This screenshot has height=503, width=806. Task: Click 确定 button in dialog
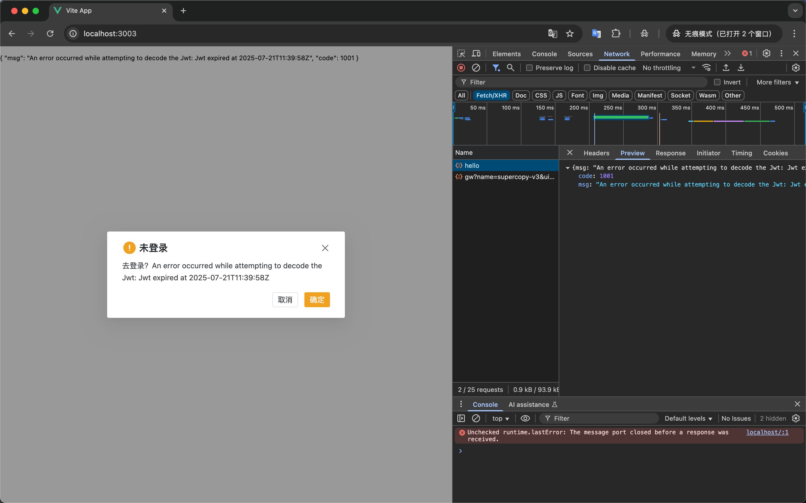pos(317,300)
